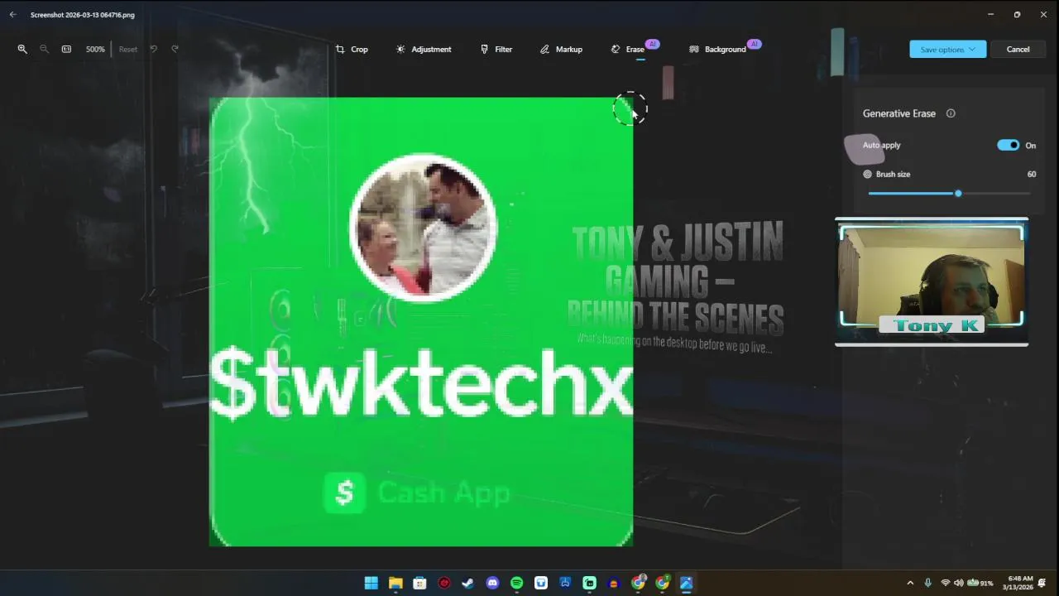Image resolution: width=1059 pixels, height=596 pixels.
Task: Open the Save options dropdown
Action: tap(948, 49)
